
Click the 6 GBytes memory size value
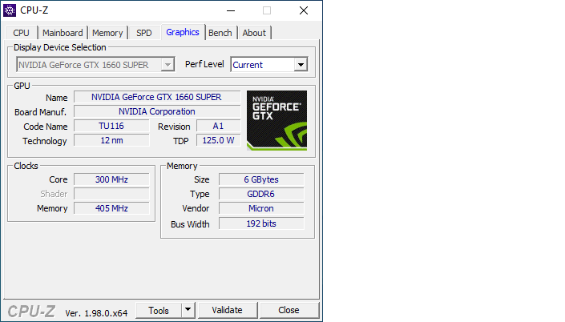point(261,179)
